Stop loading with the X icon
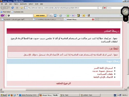 pos(17,8)
